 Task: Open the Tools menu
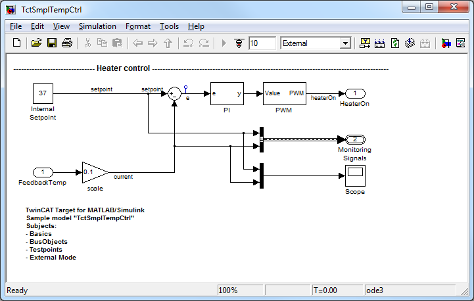170,26
